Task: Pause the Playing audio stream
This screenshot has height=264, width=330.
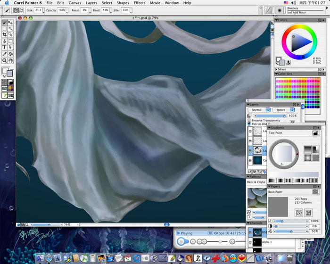Action: click(x=181, y=241)
